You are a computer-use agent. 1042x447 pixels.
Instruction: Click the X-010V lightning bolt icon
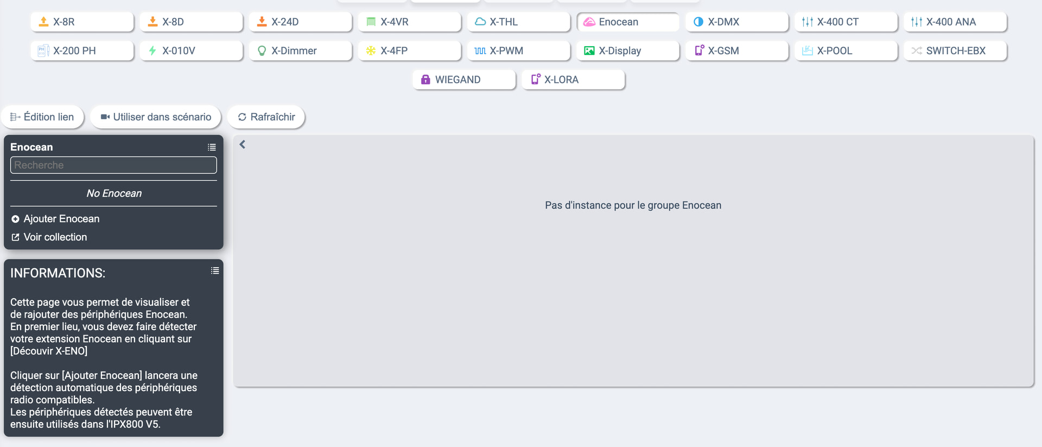153,51
